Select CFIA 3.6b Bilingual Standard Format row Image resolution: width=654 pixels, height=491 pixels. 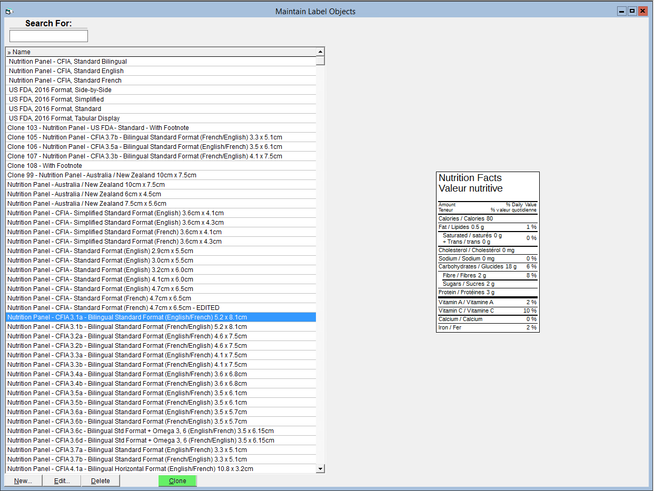coord(161,422)
